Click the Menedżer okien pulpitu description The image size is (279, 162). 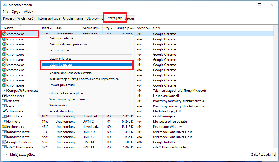(x=170, y=122)
